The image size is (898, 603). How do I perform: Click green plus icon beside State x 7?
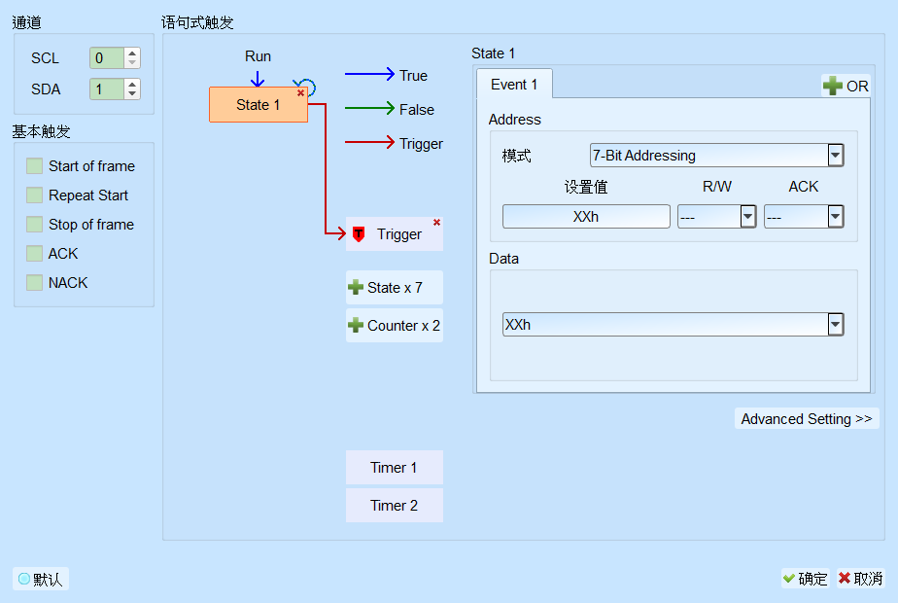356,287
